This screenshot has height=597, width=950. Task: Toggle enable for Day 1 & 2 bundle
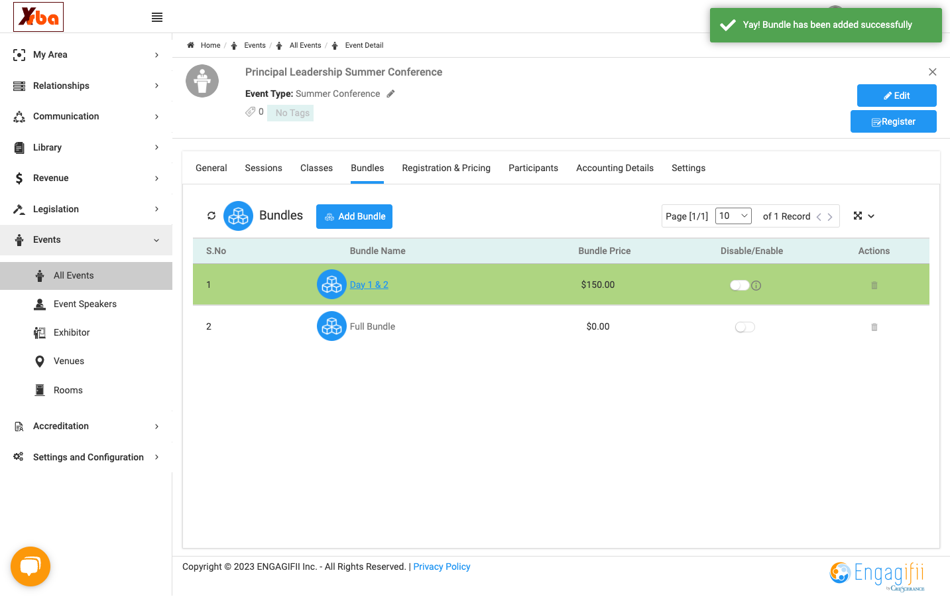click(x=739, y=285)
